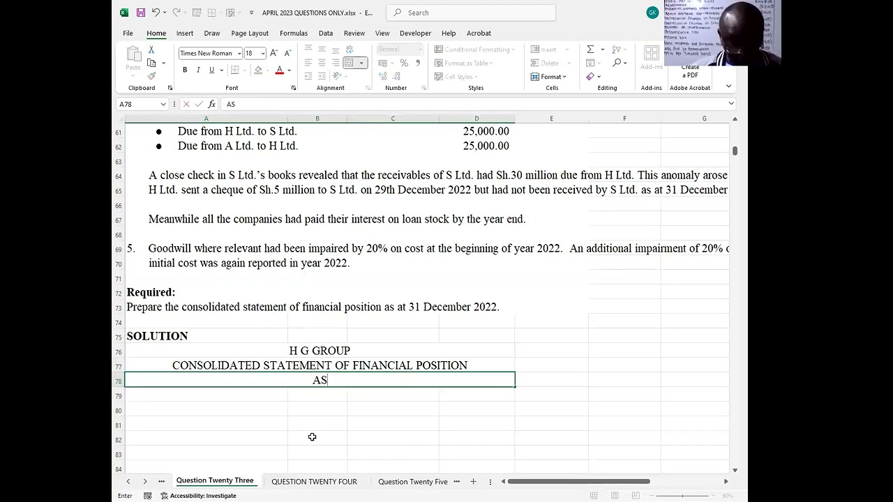Click the Clear eraser icon in Editing
This screenshot has width=893, height=502.
pyautogui.click(x=590, y=76)
